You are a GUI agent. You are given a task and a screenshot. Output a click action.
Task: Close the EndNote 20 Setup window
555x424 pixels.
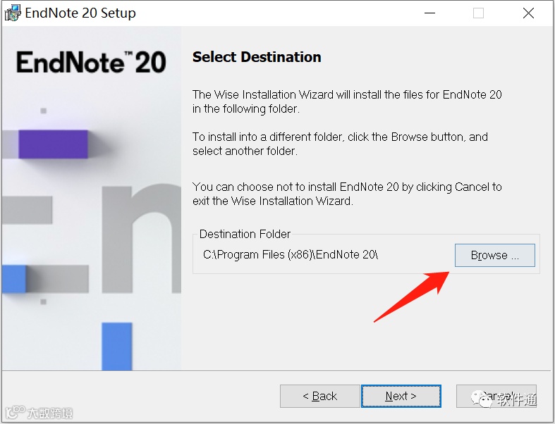point(528,13)
